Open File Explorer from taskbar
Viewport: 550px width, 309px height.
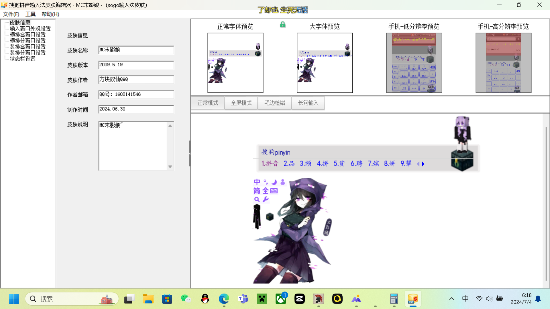(148, 299)
